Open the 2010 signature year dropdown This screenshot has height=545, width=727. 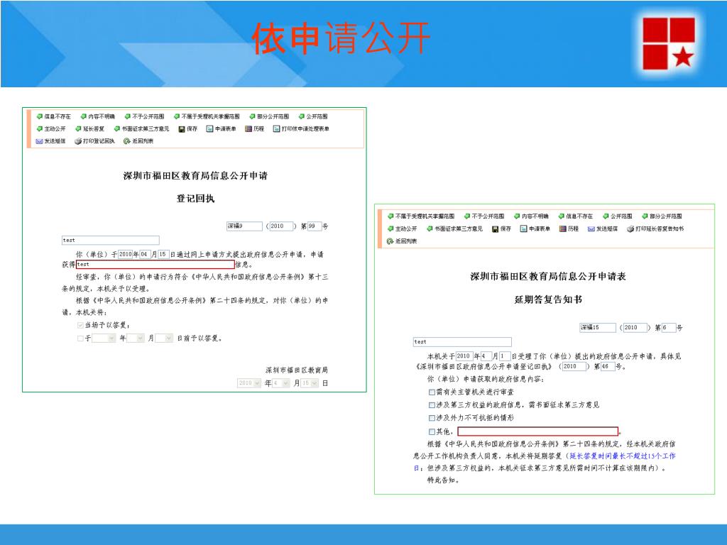coord(249,382)
